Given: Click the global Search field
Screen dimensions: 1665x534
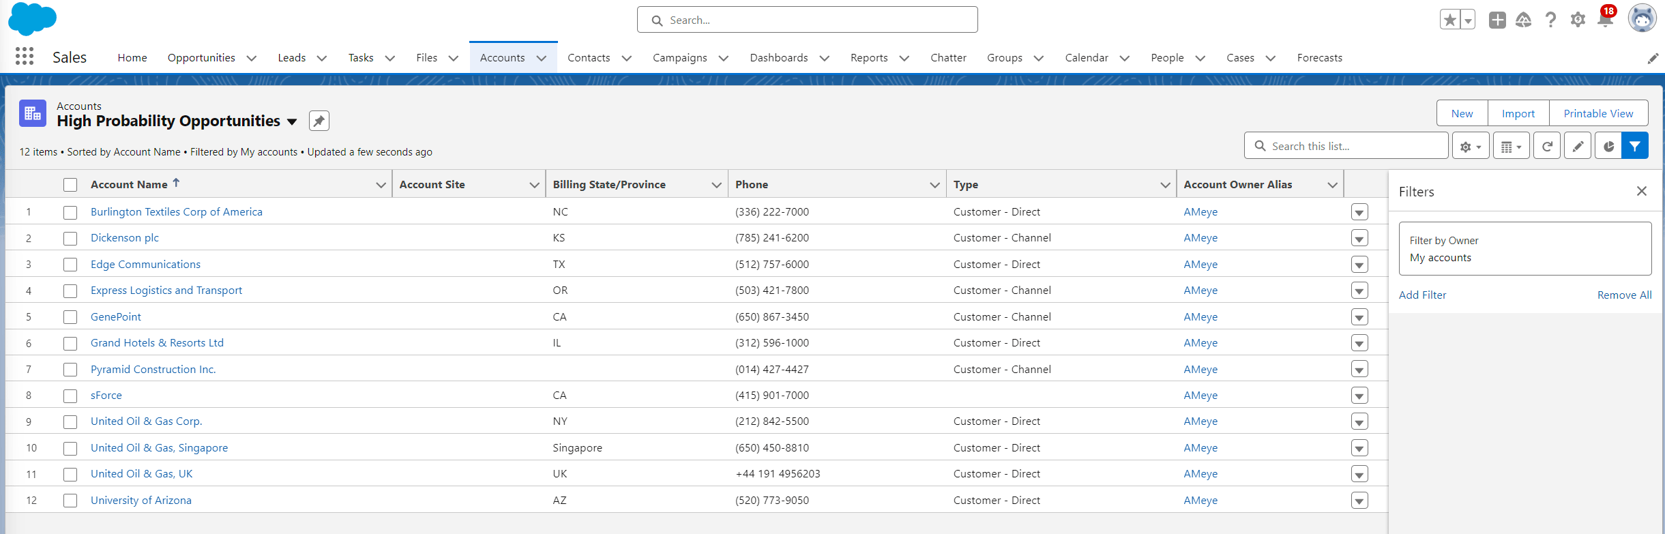Looking at the screenshot, I should (x=807, y=20).
